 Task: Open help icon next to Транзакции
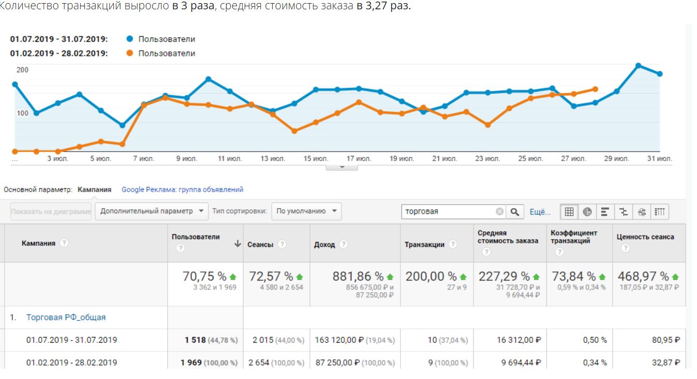coord(453,244)
